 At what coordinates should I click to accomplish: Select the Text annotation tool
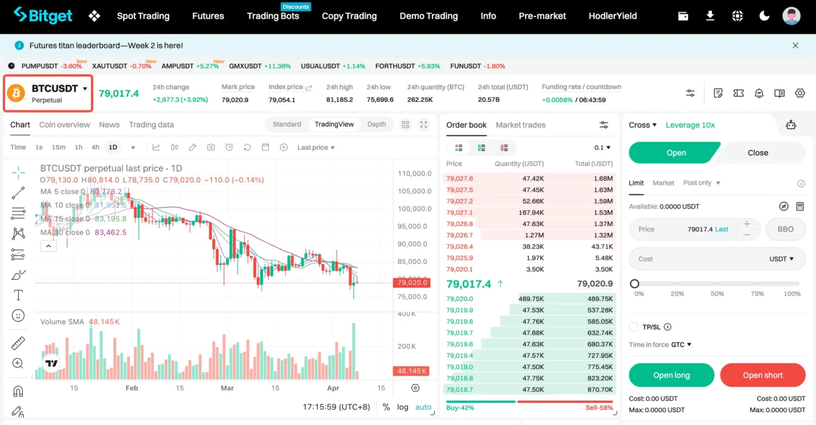coord(18,295)
